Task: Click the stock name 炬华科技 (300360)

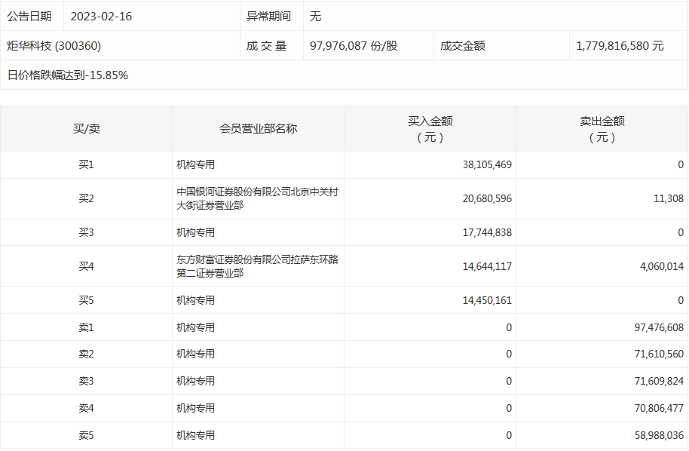Action: [x=54, y=46]
